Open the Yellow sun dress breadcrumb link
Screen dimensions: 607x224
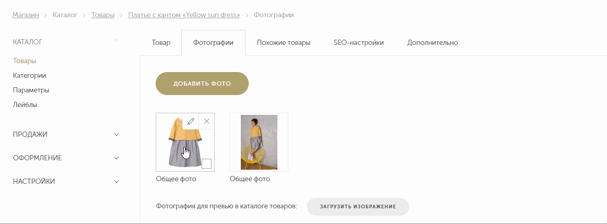184,15
